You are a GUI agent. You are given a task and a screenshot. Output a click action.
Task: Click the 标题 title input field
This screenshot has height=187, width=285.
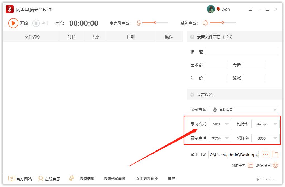242,51
